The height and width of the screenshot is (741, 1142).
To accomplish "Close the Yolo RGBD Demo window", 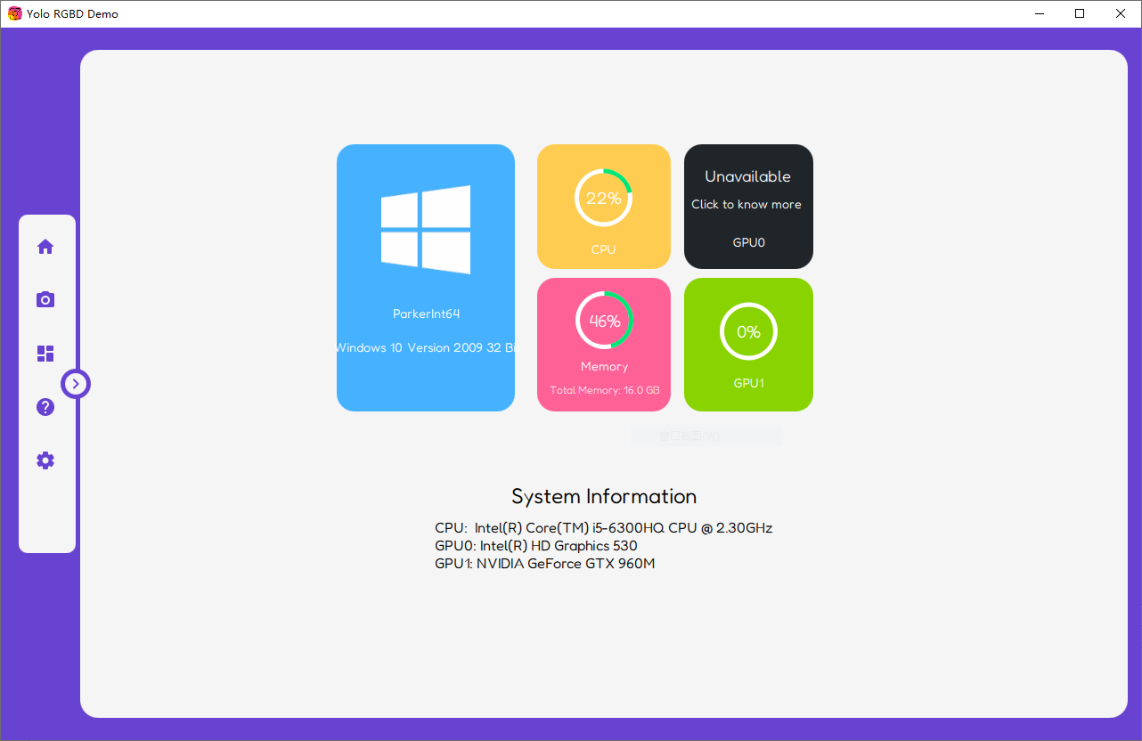I will [x=1121, y=13].
